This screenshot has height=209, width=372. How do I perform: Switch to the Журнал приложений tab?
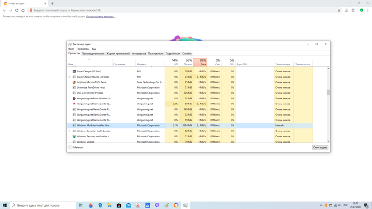118,54
